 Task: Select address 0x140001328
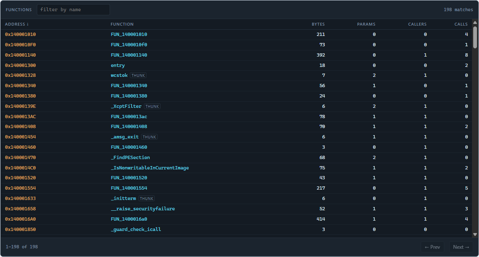click(x=20, y=75)
